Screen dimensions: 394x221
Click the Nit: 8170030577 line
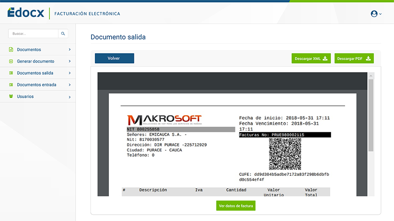tap(145, 140)
